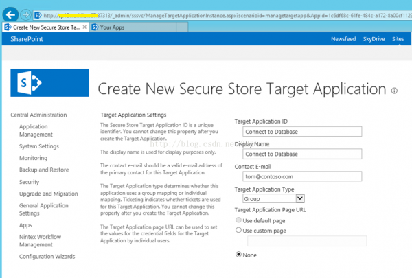Open the SkyDrive link
Viewport: 412px width, 278px height.
coord(374,39)
